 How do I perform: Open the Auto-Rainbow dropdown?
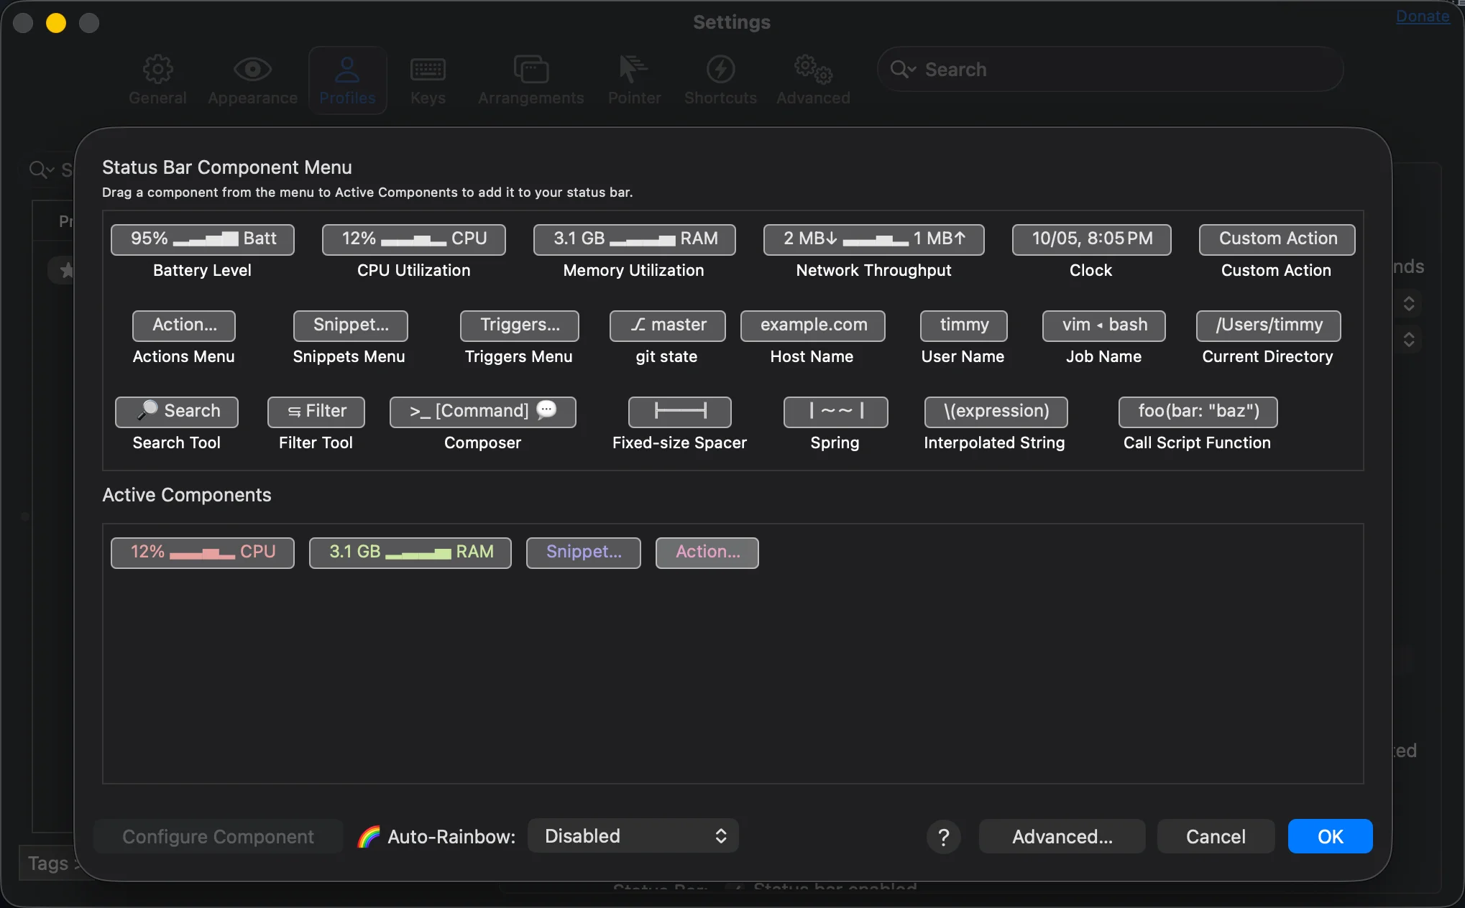click(x=633, y=836)
